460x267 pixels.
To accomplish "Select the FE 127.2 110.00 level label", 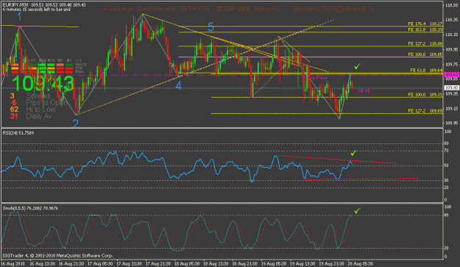I will click(425, 43).
